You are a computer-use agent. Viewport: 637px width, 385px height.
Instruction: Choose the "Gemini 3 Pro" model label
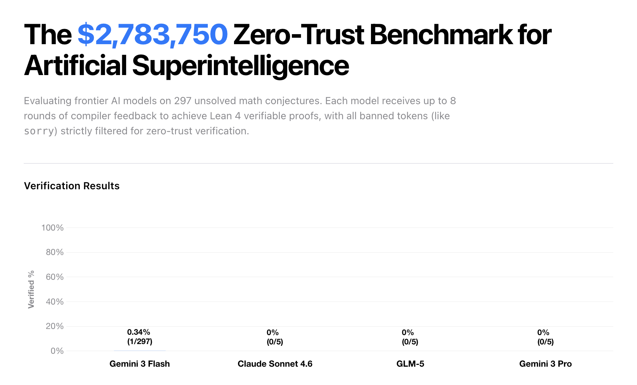click(x=545, y=364)
